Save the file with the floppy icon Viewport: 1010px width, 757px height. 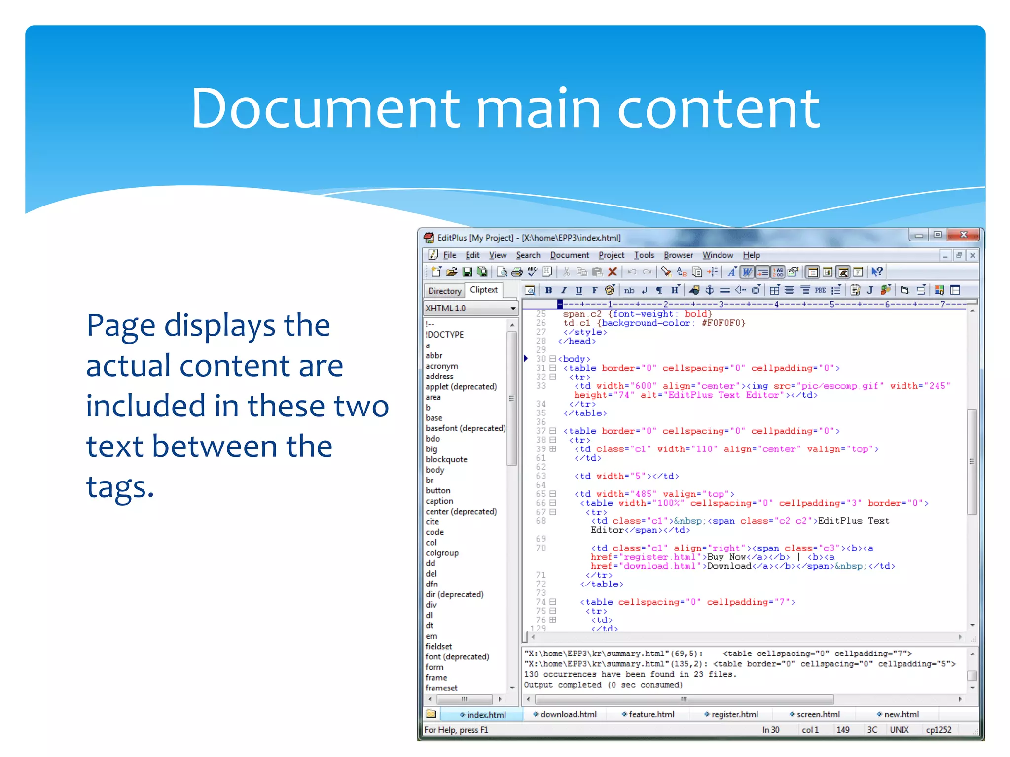click(467, 272)
